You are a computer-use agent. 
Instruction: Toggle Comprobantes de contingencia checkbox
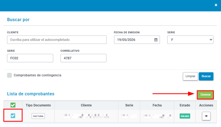pos(9,75)
